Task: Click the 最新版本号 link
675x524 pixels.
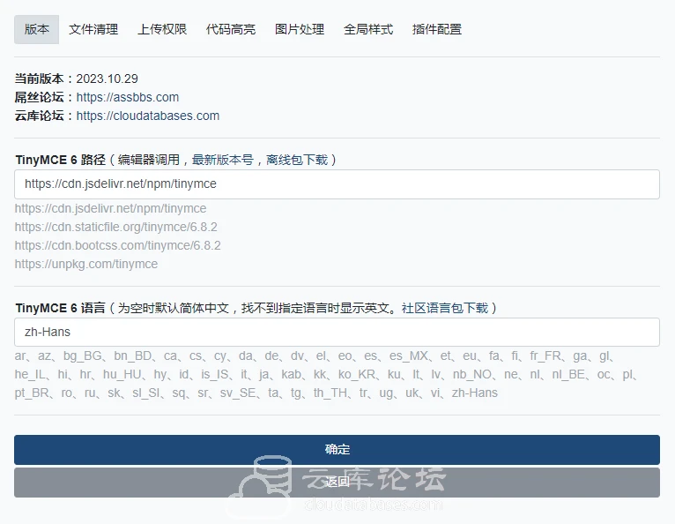Action: [223, 160]
